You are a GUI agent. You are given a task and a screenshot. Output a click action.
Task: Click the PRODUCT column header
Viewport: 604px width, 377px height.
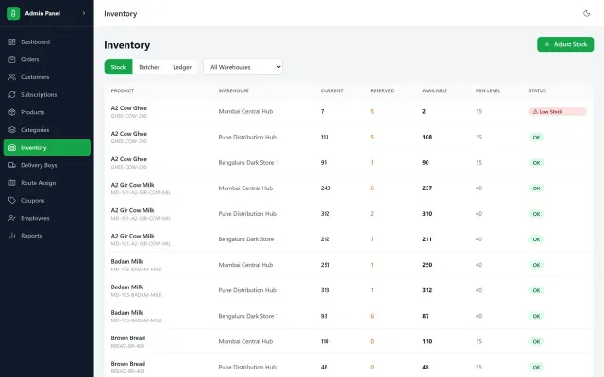[123, 90]
